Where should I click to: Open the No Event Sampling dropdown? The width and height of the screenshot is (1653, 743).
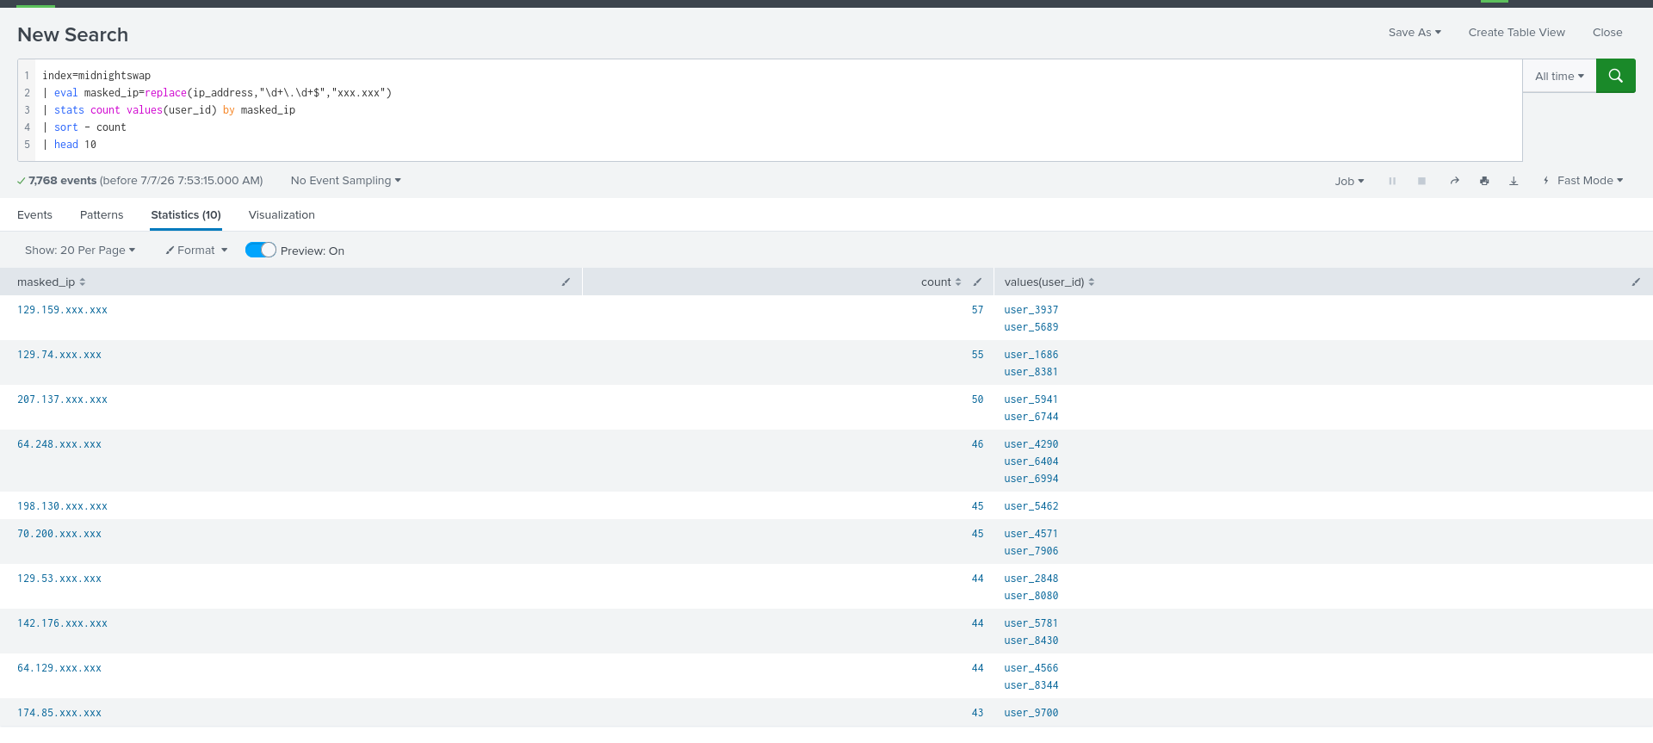[x=346, y=181]
